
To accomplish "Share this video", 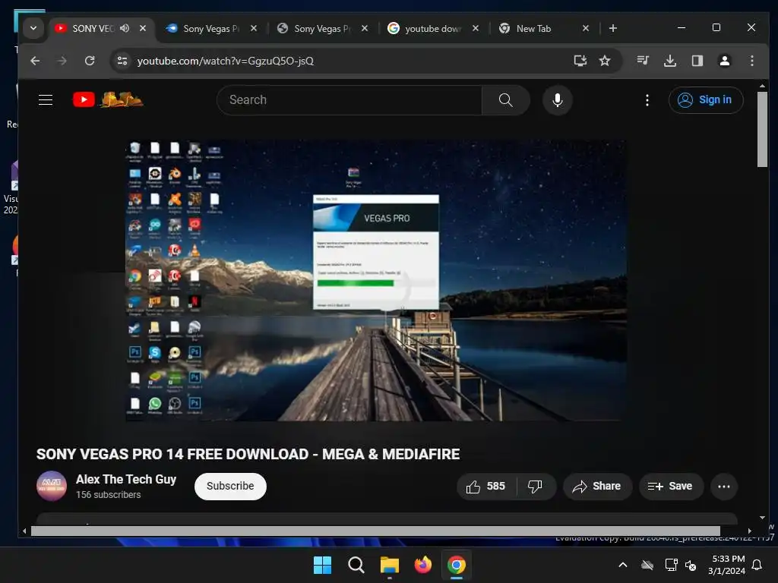I will (597, 487).
